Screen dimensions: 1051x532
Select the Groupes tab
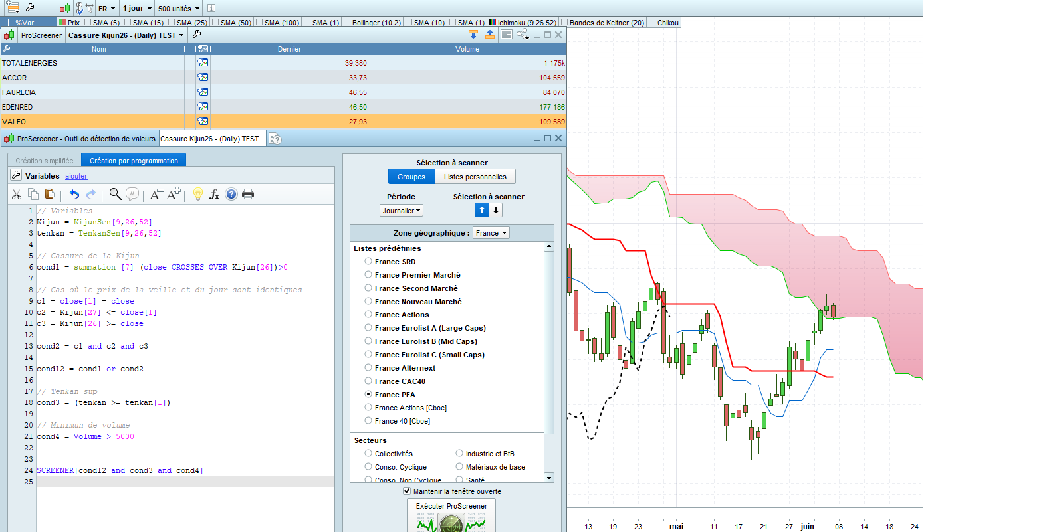tap(411, 177)
